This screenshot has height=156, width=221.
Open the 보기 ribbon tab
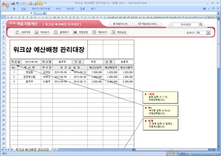pyautogui.click(x=93, y=9)
